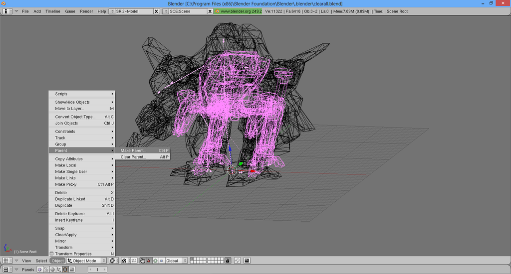Expand the Snap submenu
This screenshot has width=511, height=274.
(81, 228)
